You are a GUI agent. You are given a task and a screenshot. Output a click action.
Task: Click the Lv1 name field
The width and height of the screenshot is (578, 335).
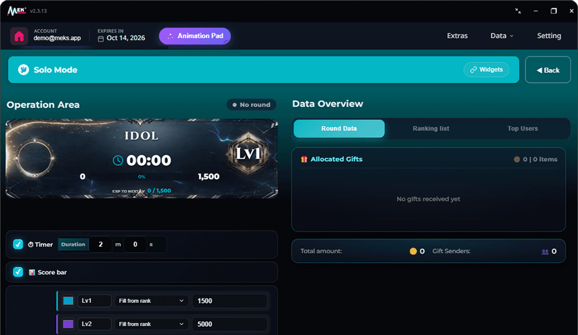[94, 301]
